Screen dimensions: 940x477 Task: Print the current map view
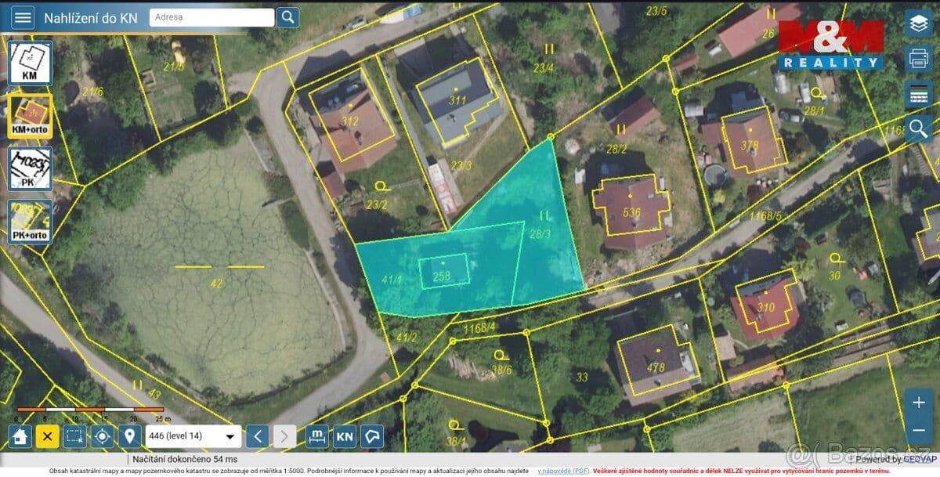(x=918, y=57)
